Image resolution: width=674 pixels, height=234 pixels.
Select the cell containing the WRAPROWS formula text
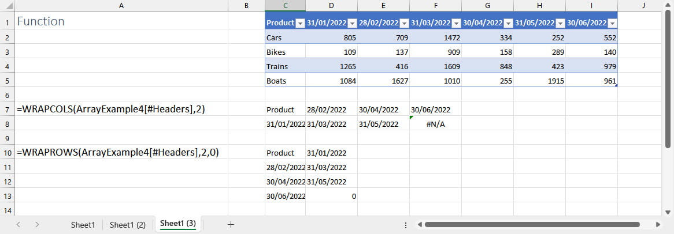(x=121, y=152)
